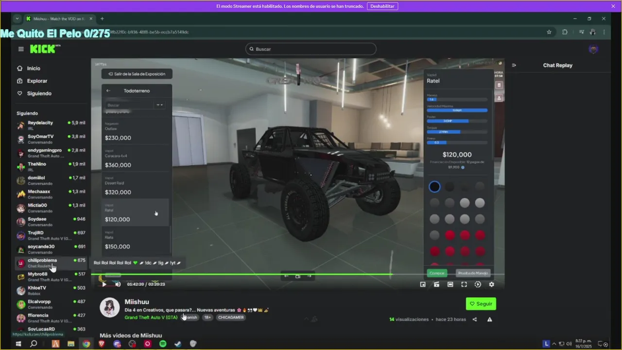Viewport: 622px width, 350px height.
Task: Open chiliproblema channel in the sidebar
Action: 51,263
